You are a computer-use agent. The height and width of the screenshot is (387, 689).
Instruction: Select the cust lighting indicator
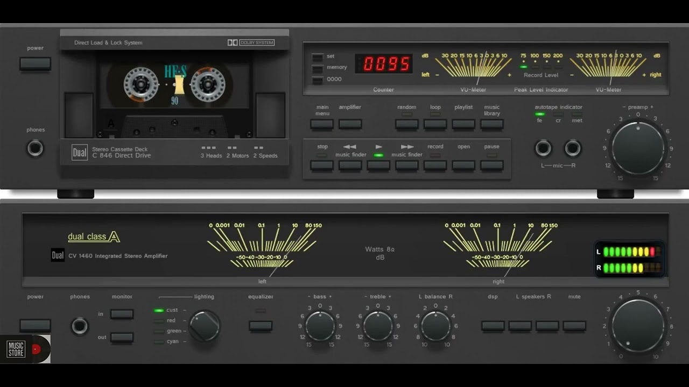tap(159, 310)
